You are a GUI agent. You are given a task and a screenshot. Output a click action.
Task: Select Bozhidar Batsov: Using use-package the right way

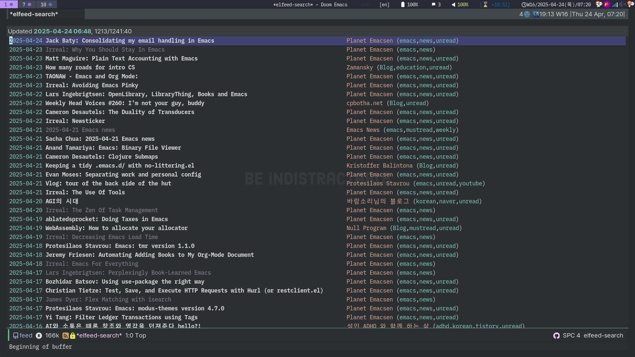(x=125, y=282)
